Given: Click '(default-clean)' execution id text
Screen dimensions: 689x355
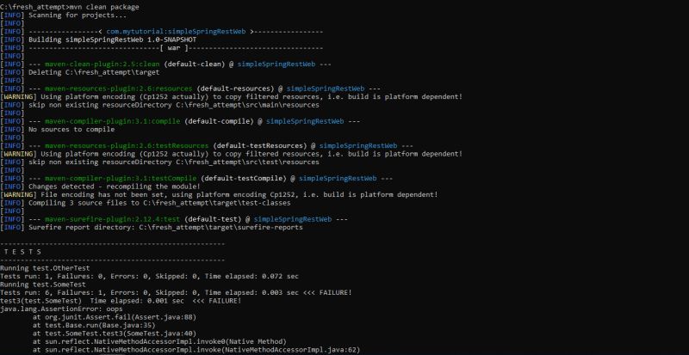Looking at the screenshot, I should click(195, 64).
